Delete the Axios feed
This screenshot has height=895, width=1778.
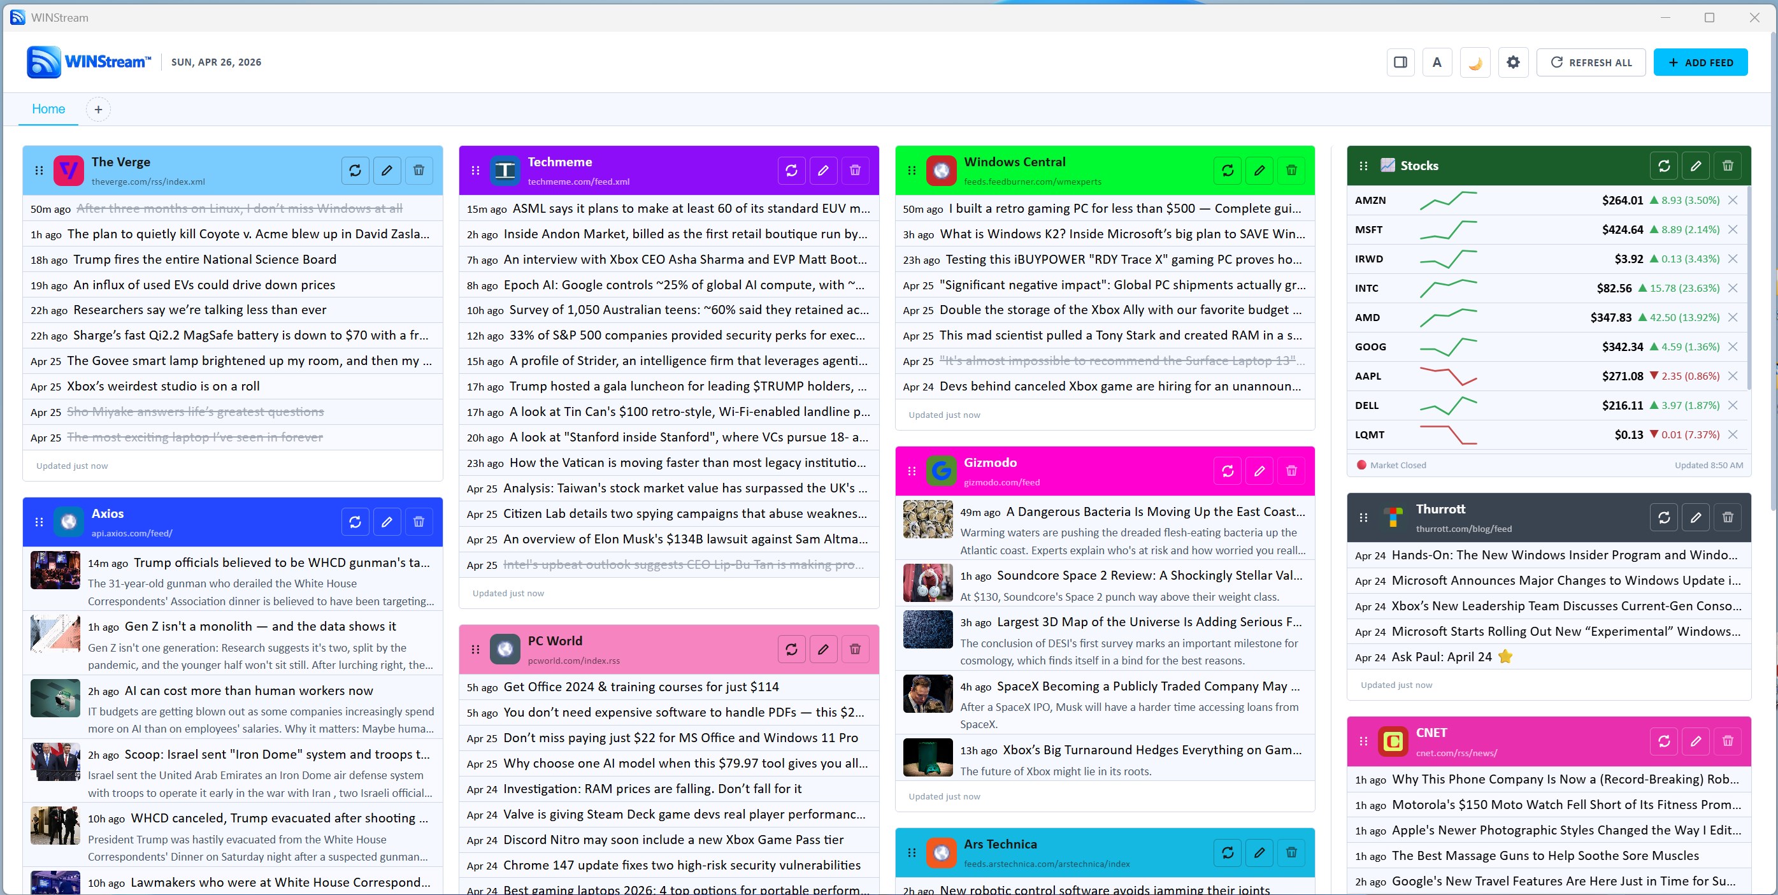(x=419, y=522)
